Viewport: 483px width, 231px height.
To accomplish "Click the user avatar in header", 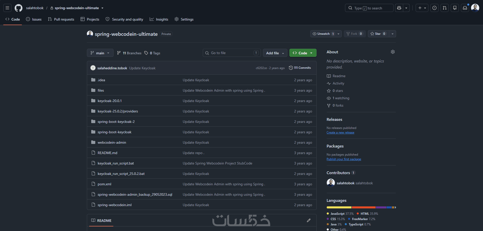I will click(475, 8).
